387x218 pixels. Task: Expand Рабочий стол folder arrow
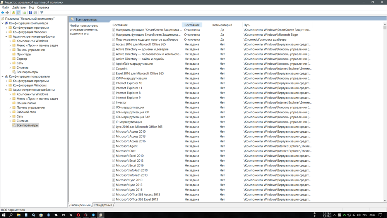(x=10, y=112)
